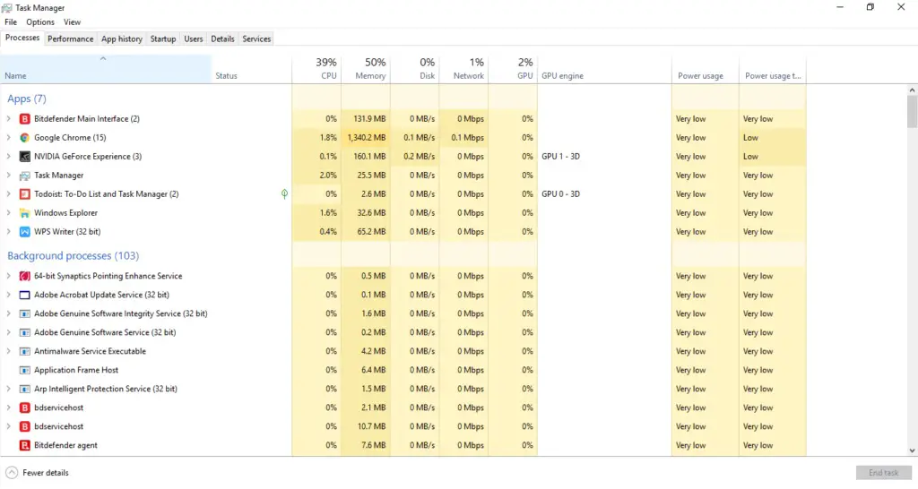Switch to the Performance tab

click(x=70, y=39)
